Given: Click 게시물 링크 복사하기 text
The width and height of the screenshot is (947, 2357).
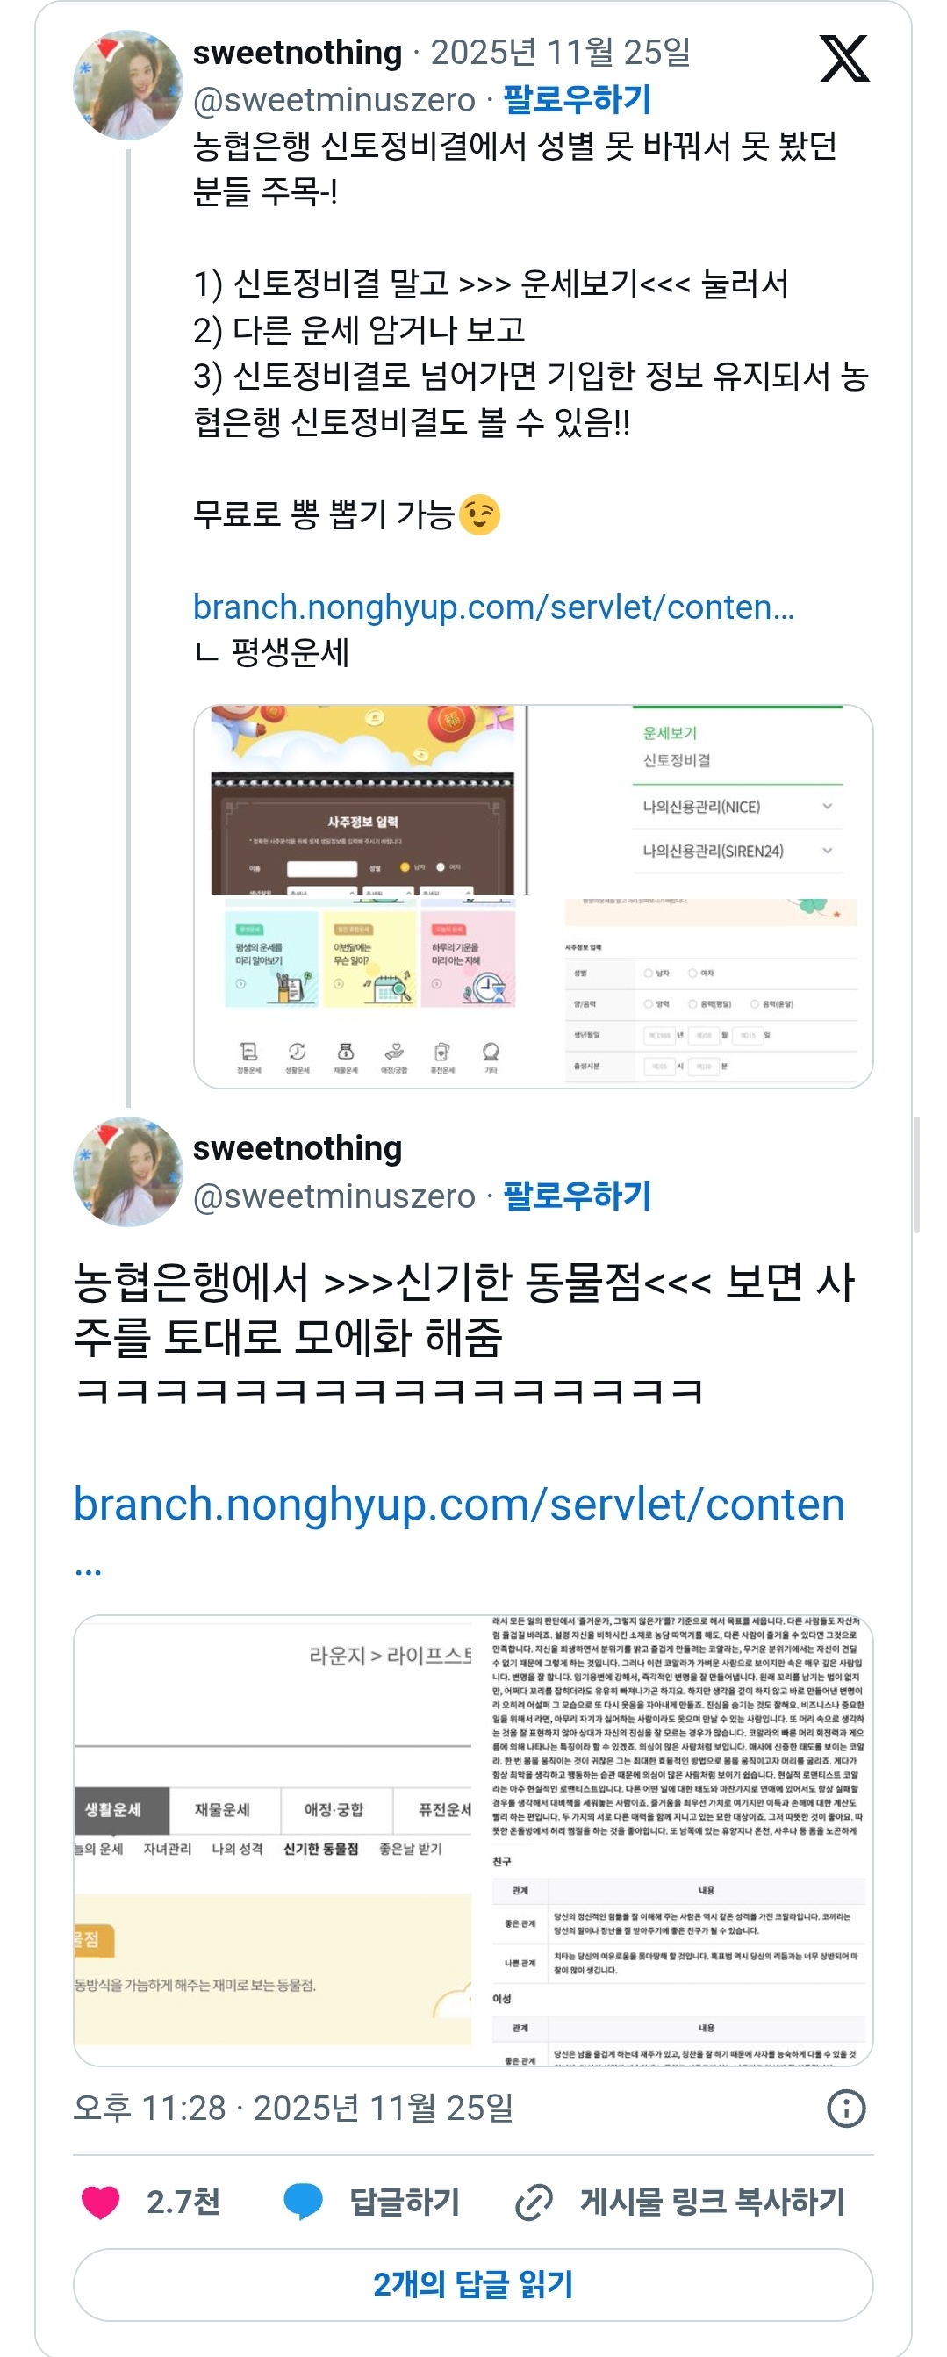Looking at the screenshot, I should click(x=713, y=2203).
